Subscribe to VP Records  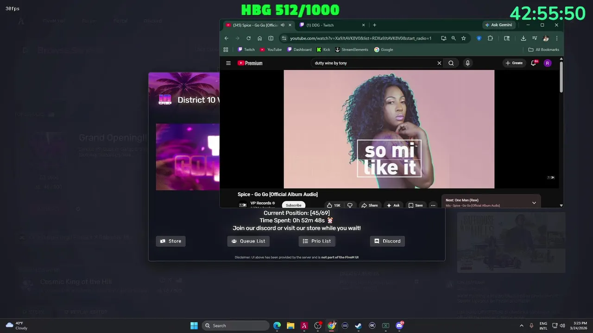[x=293, y=205]
